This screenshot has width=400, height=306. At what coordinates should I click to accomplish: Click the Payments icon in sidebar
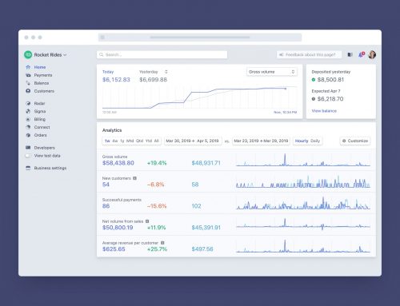pyautogui.click(x=28, y=75)
